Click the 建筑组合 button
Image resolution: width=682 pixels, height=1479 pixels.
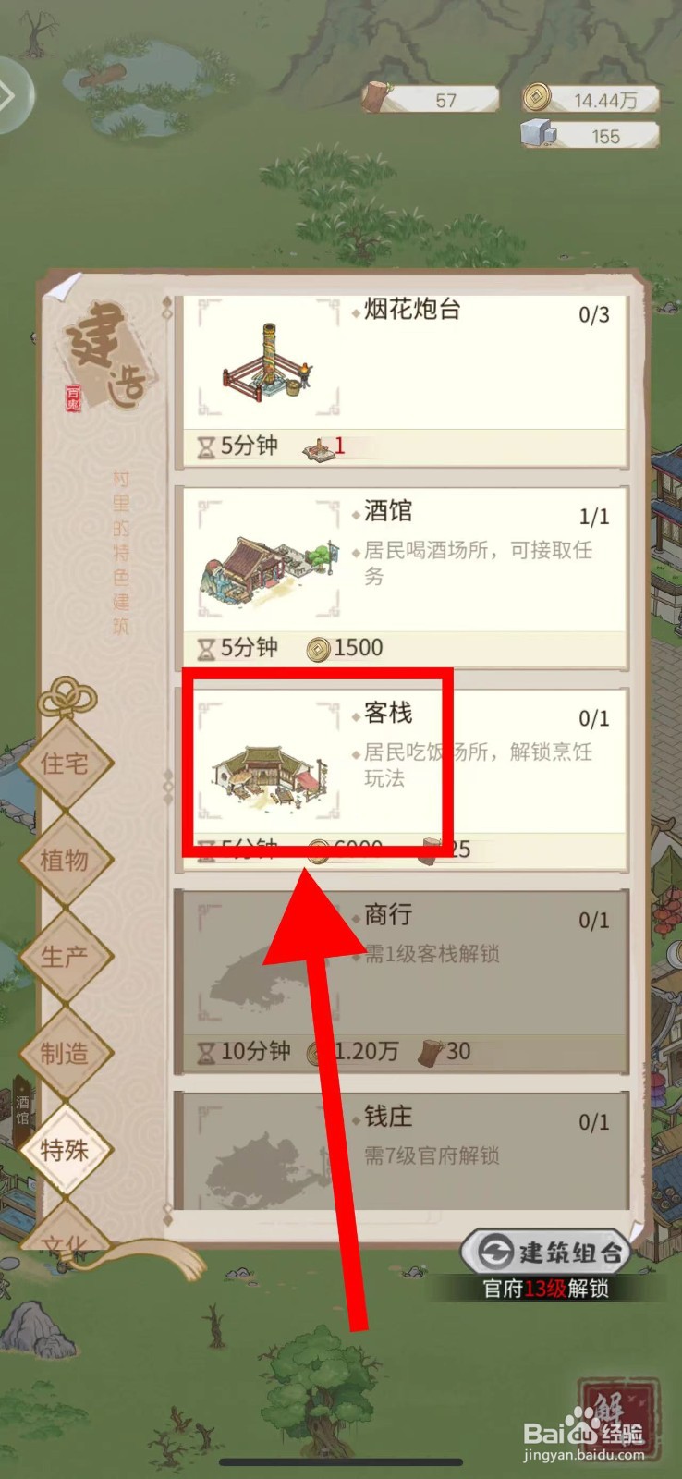pos(546,1252)
